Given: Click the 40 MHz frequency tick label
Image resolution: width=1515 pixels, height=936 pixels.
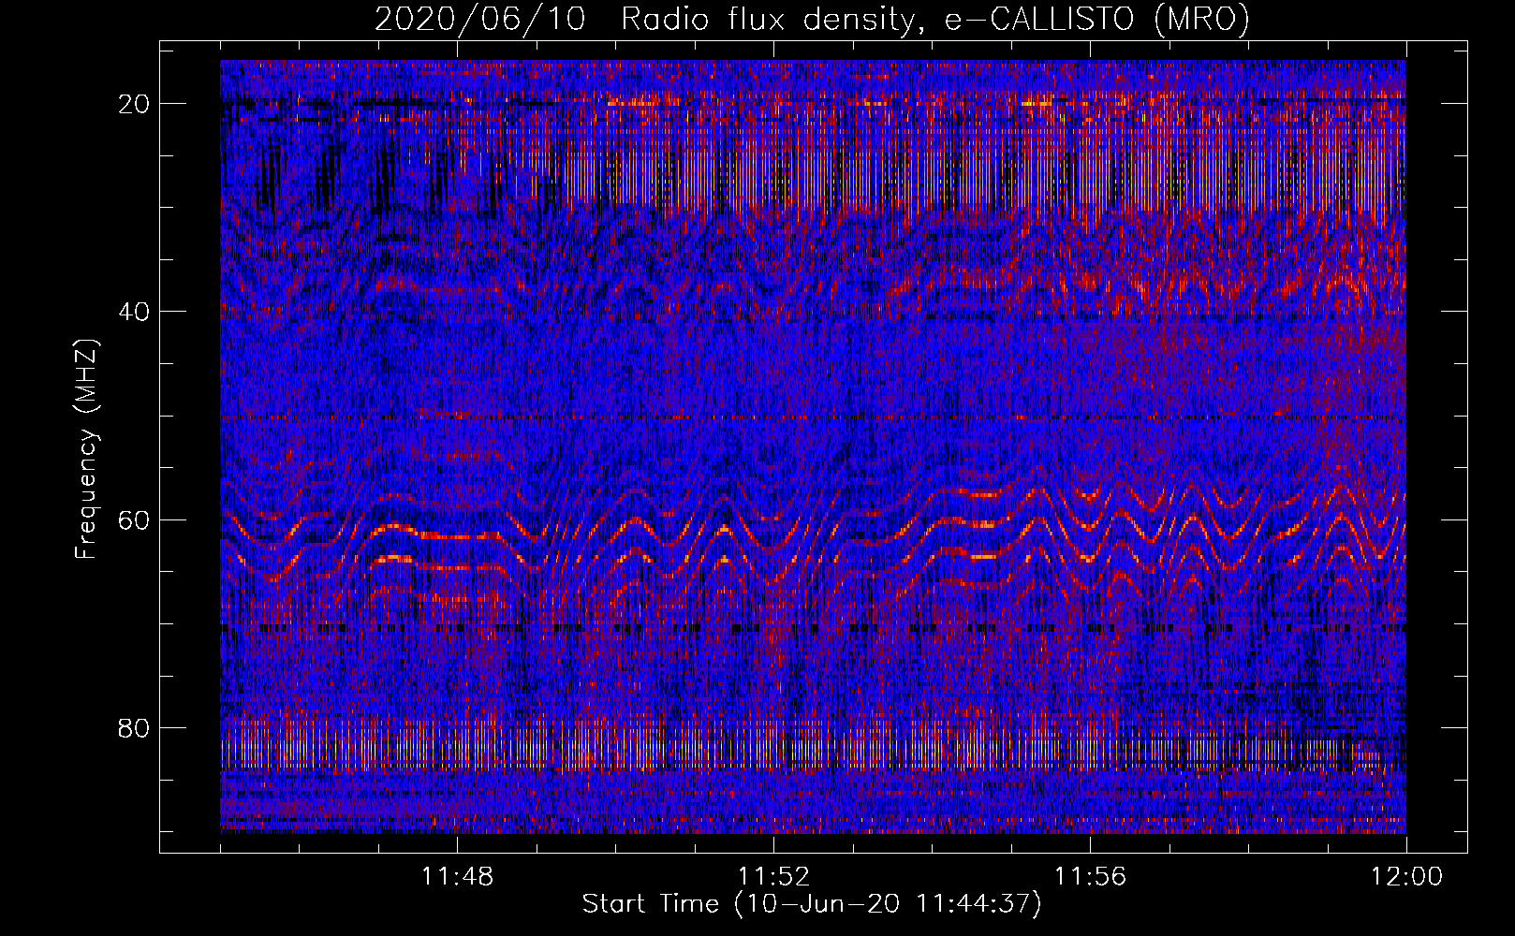Looking at the screenshot, I should pos(135,312).
